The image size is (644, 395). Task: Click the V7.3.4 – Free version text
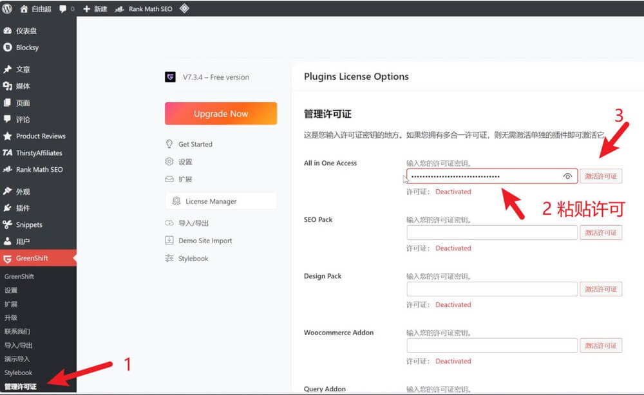tap(216, 77)
